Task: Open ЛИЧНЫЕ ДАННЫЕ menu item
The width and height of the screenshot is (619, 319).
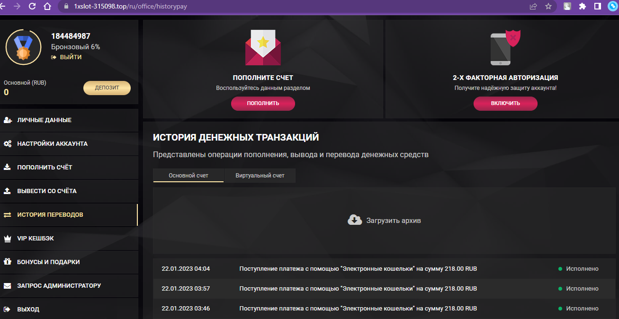Action: point(69,120)
